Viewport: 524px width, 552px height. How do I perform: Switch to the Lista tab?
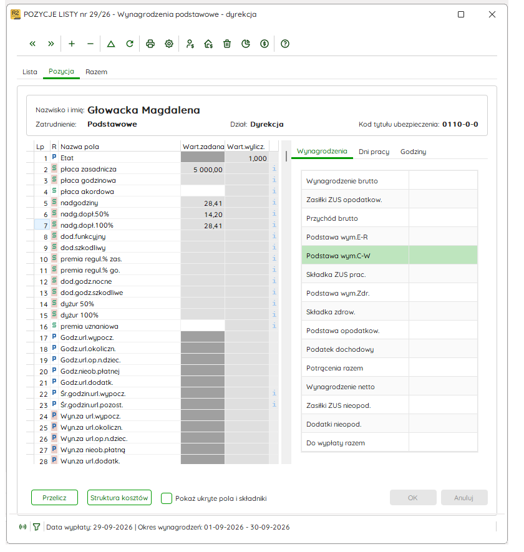tap(29, 72)
